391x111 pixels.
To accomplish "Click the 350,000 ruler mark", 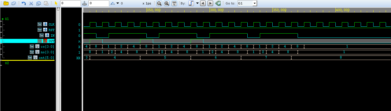I will 280,10.
